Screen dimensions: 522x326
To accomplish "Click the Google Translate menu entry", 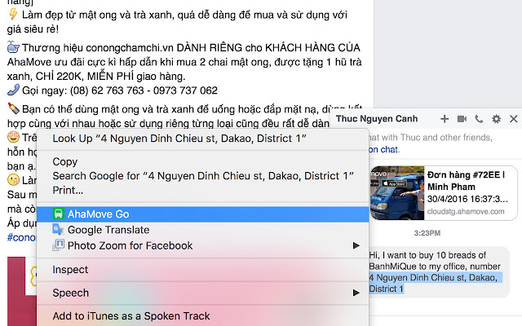I will pyautogui.click(x=202, y=230).
